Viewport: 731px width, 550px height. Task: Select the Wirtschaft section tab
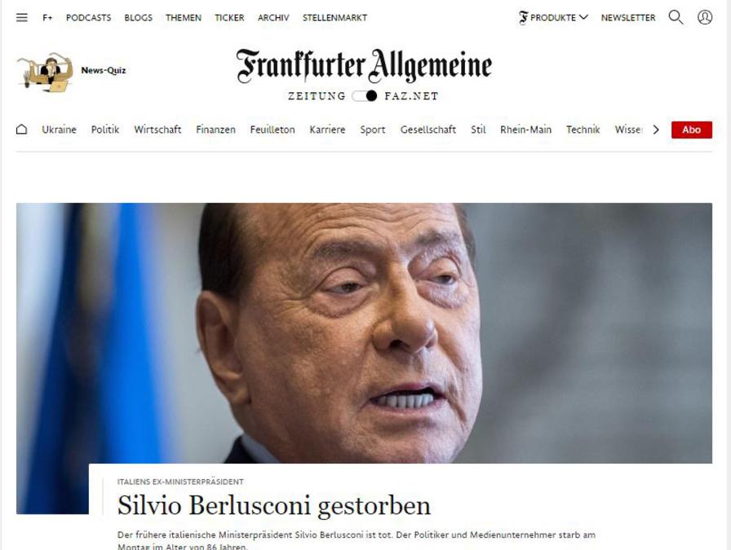[157, 130]
